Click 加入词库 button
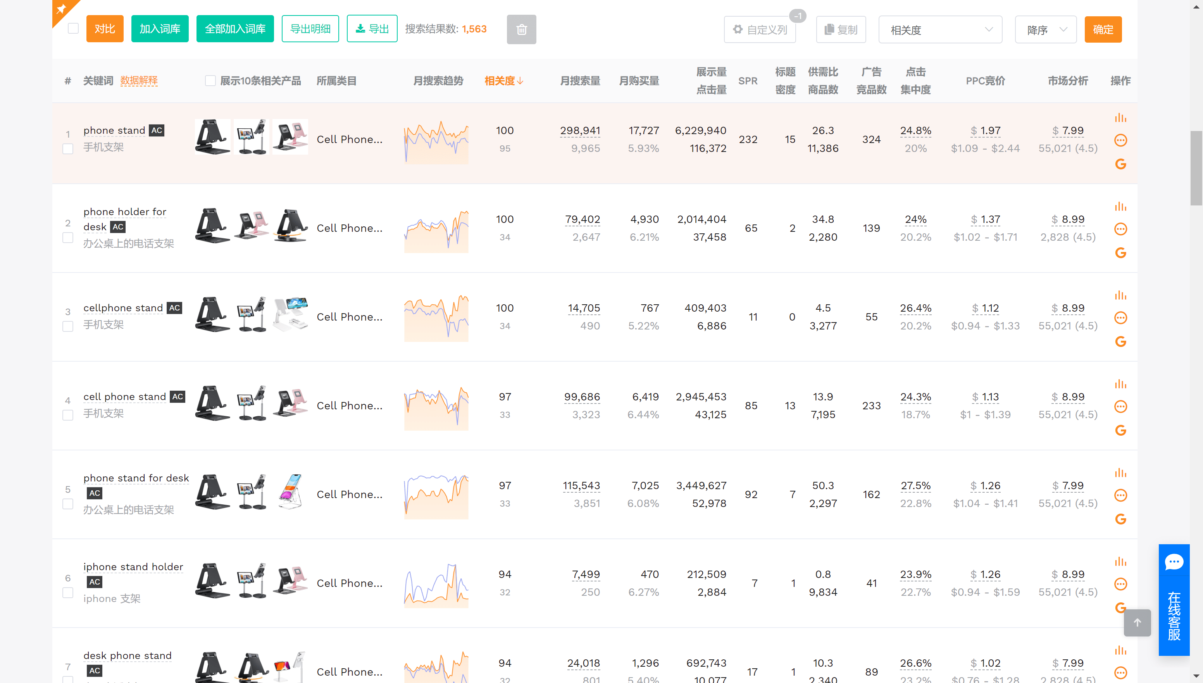The height and width of the screenshot is (683, 1203). coord(160,29)
